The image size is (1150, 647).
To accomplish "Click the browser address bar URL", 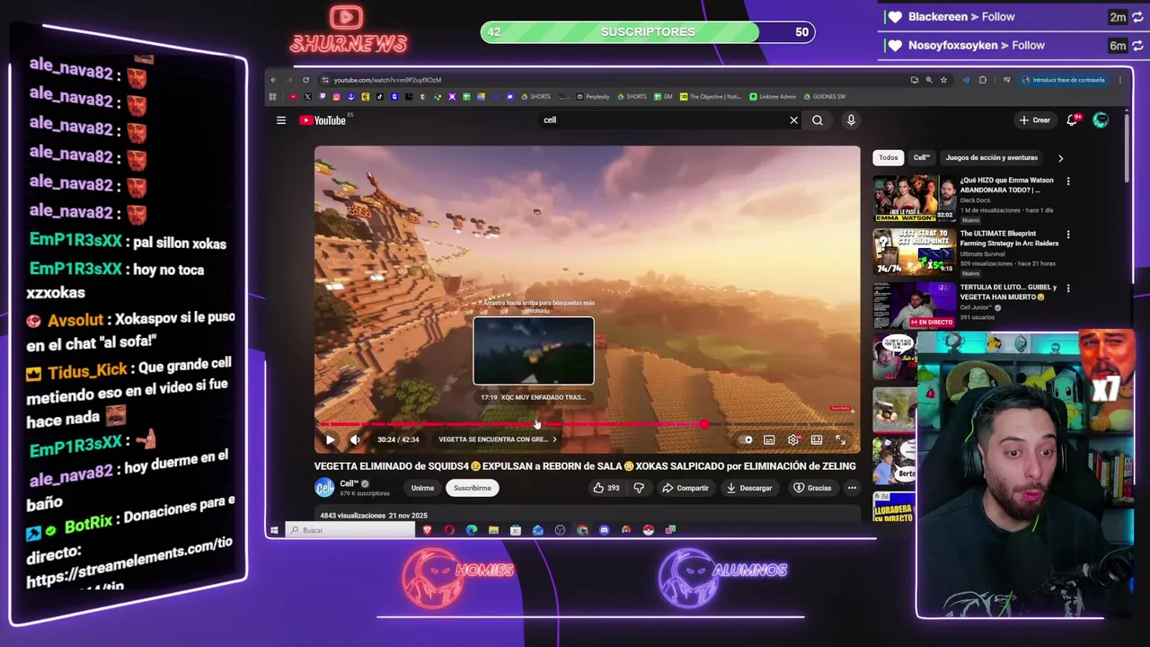I will click(x=387, y=80).
